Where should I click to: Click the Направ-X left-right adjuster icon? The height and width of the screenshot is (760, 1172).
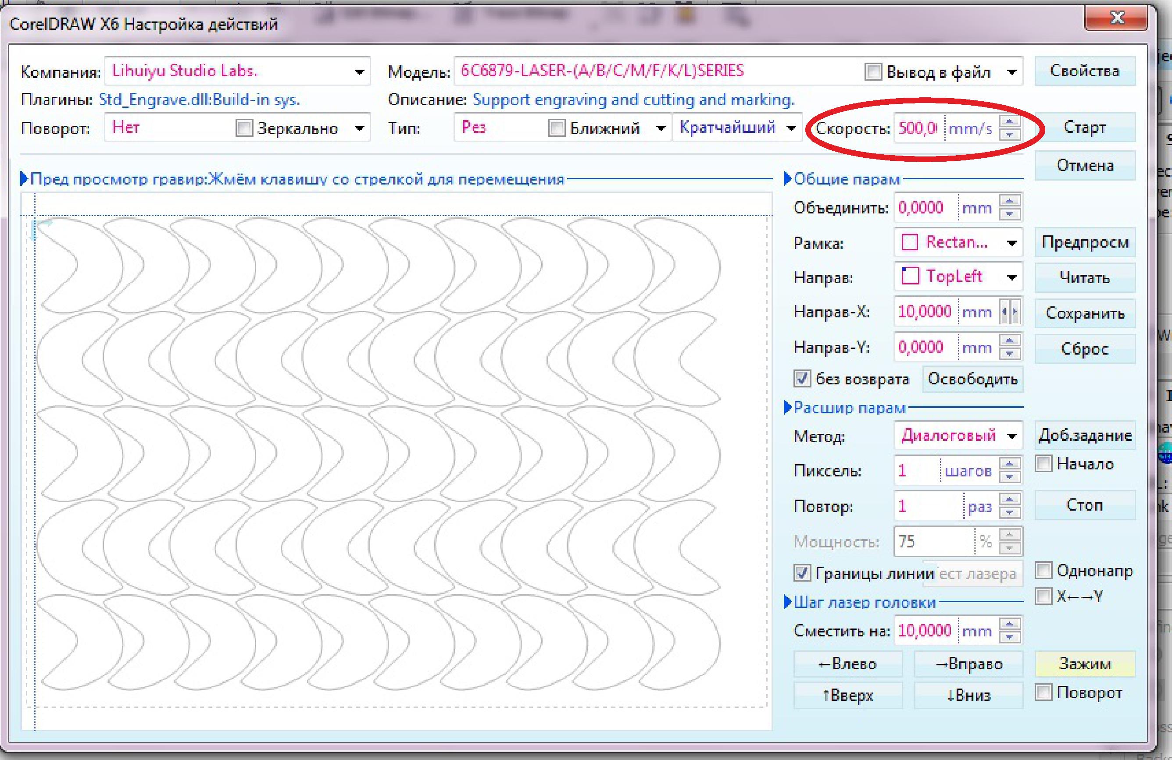tap(1010, 312)
